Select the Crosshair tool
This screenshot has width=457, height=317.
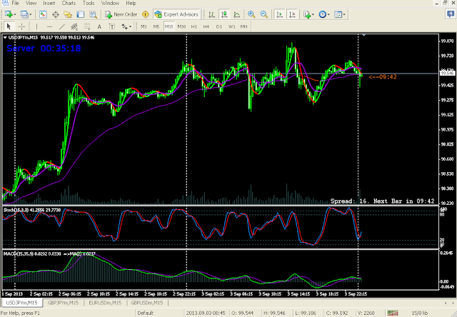21,26
